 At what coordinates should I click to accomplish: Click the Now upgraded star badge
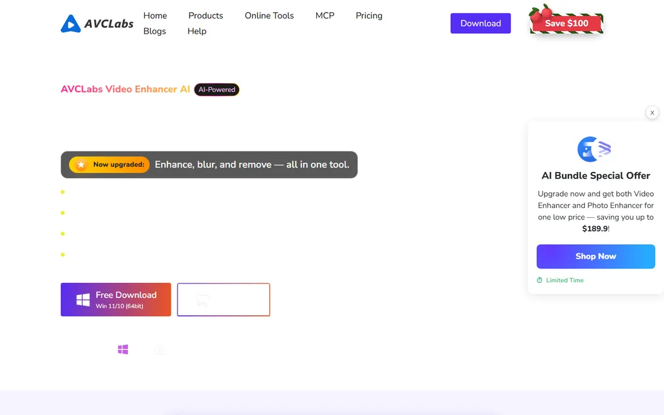coord(109,165)
